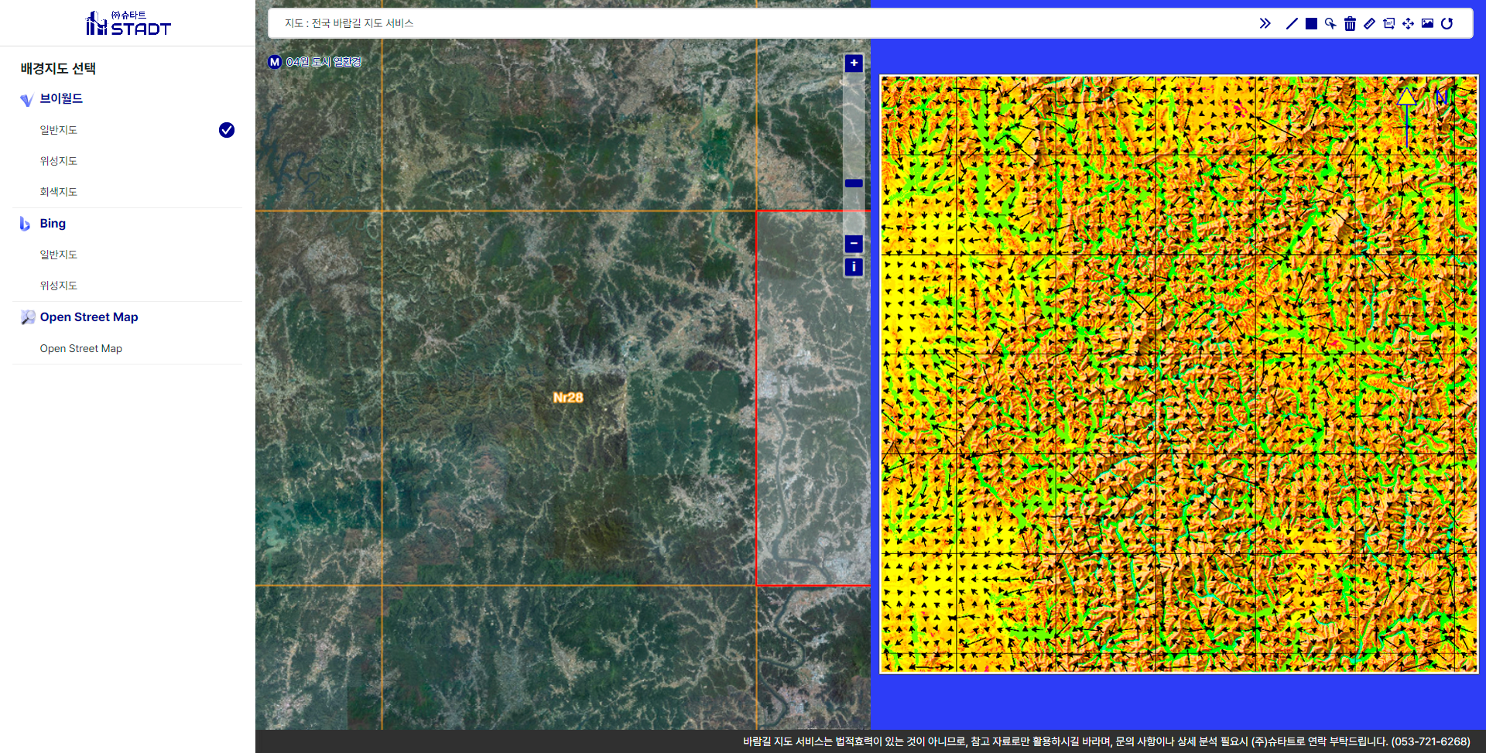Select 브이월드 회색지도 background map
This screenshot has width=1486, height=753.
(x=59, y=192)
